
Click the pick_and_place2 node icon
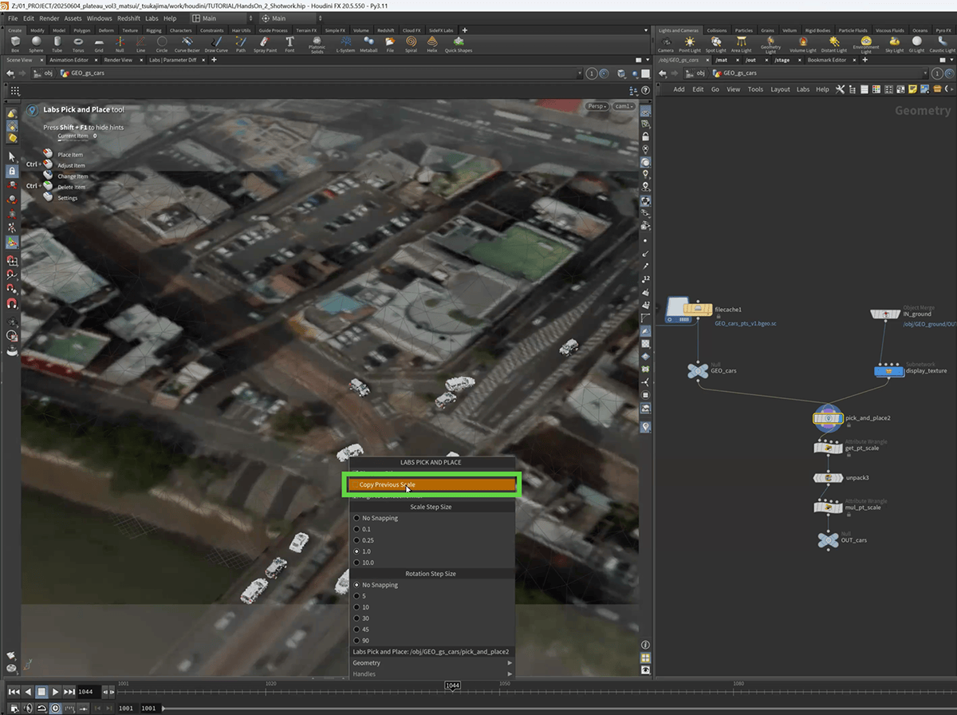(828, 417)
